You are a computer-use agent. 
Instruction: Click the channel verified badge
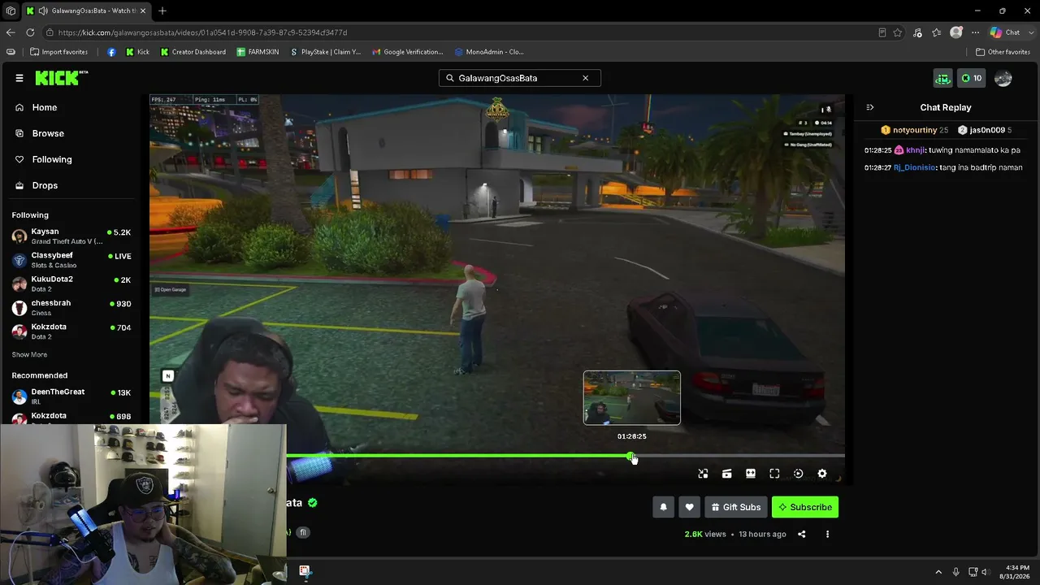point(313,502)
